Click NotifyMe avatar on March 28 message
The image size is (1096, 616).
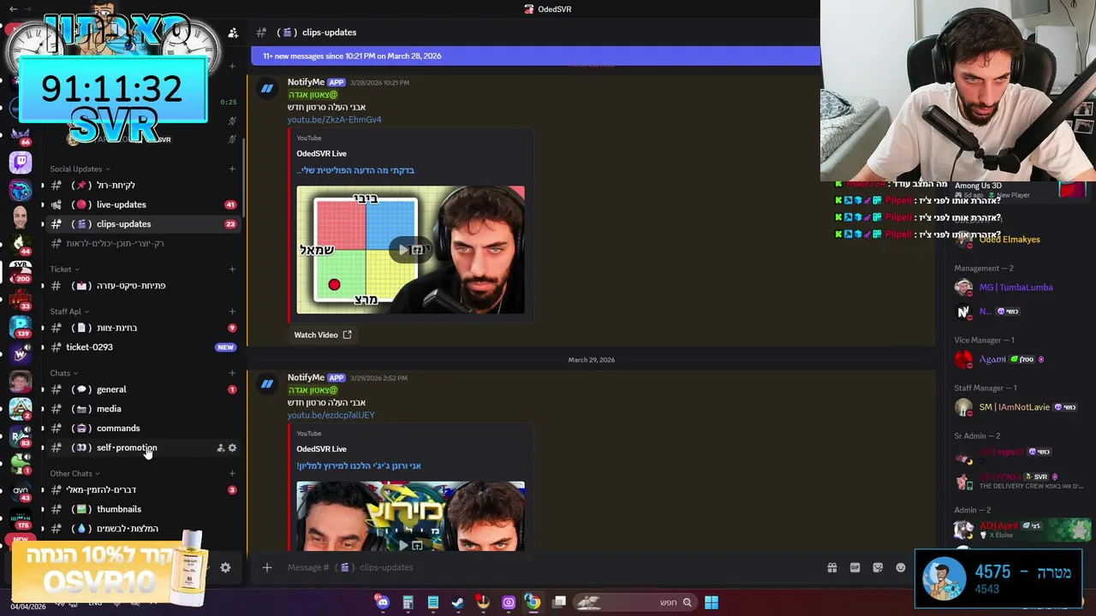coord(267,88)
